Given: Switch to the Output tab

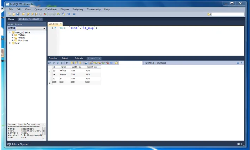Looking at the screenshot, I should click(x=65, y=58).
